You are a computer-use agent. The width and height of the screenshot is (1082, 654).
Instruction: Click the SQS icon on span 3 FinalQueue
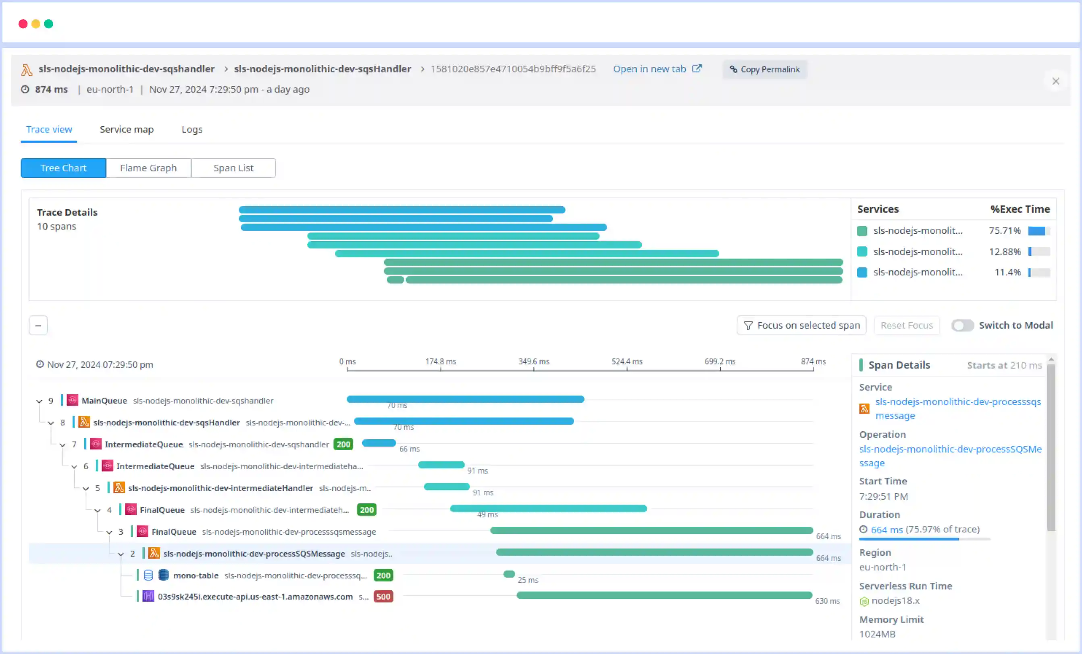(142, 531)
